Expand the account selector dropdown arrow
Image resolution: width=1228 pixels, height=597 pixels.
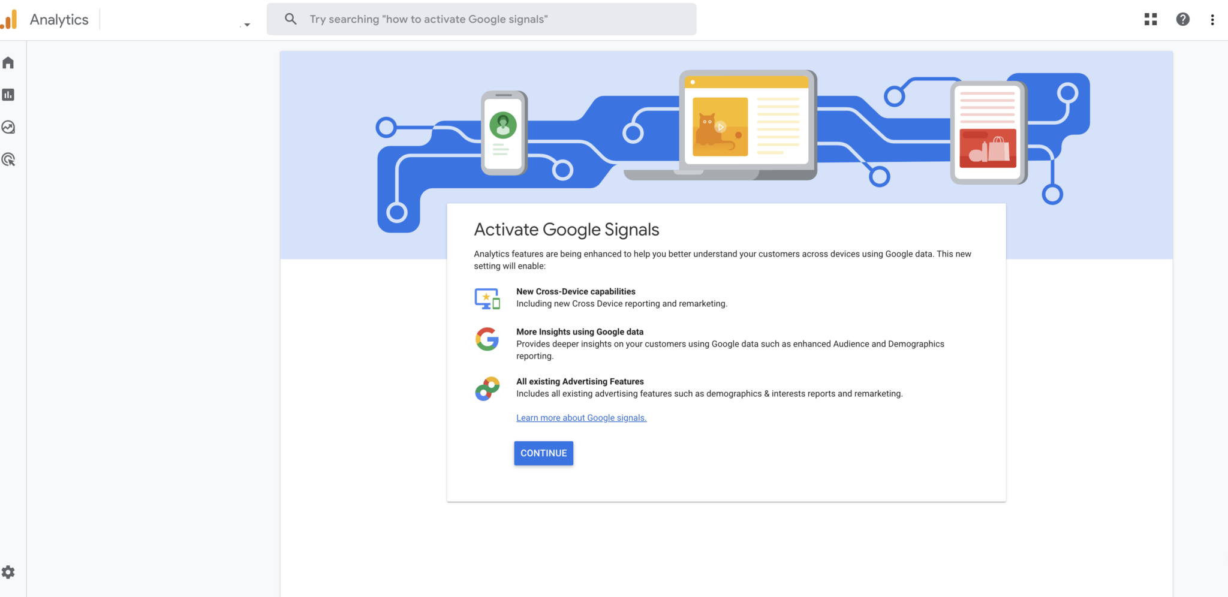[246, 25]
